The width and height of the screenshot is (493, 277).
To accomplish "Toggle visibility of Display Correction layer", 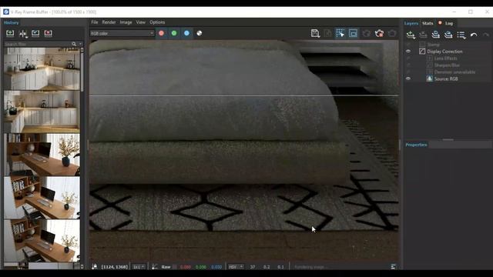I will click(408, 52).
